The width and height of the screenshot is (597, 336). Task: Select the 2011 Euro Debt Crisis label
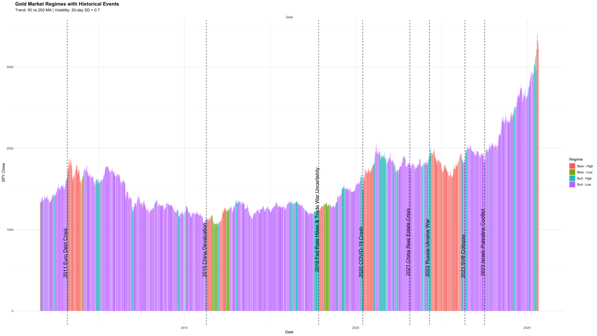pyautogui.click(x=65, y=252)
